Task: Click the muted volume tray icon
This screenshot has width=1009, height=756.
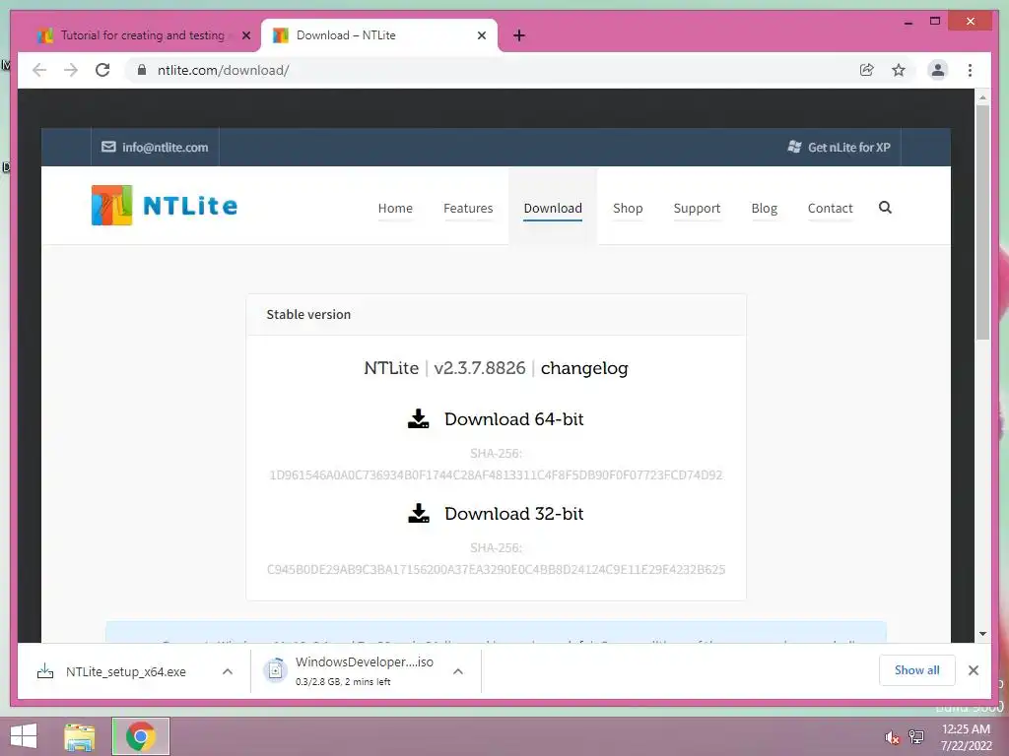Action: click(x=892, y=737)
